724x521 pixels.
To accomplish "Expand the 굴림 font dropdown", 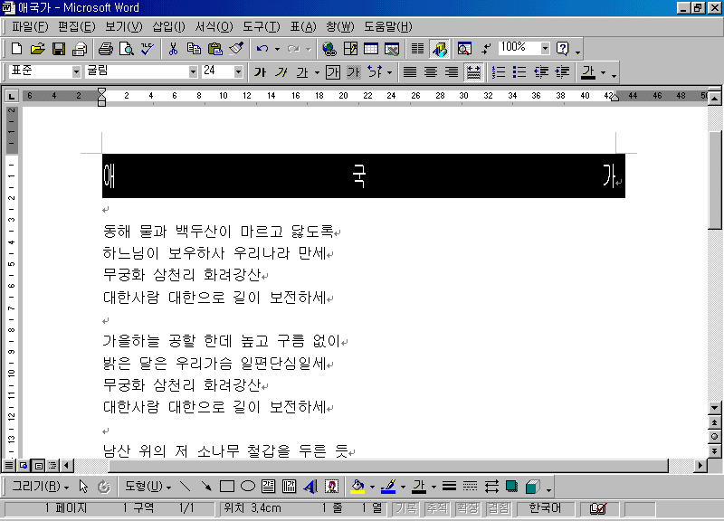I will pyautogui.click(x=193, y=72).
